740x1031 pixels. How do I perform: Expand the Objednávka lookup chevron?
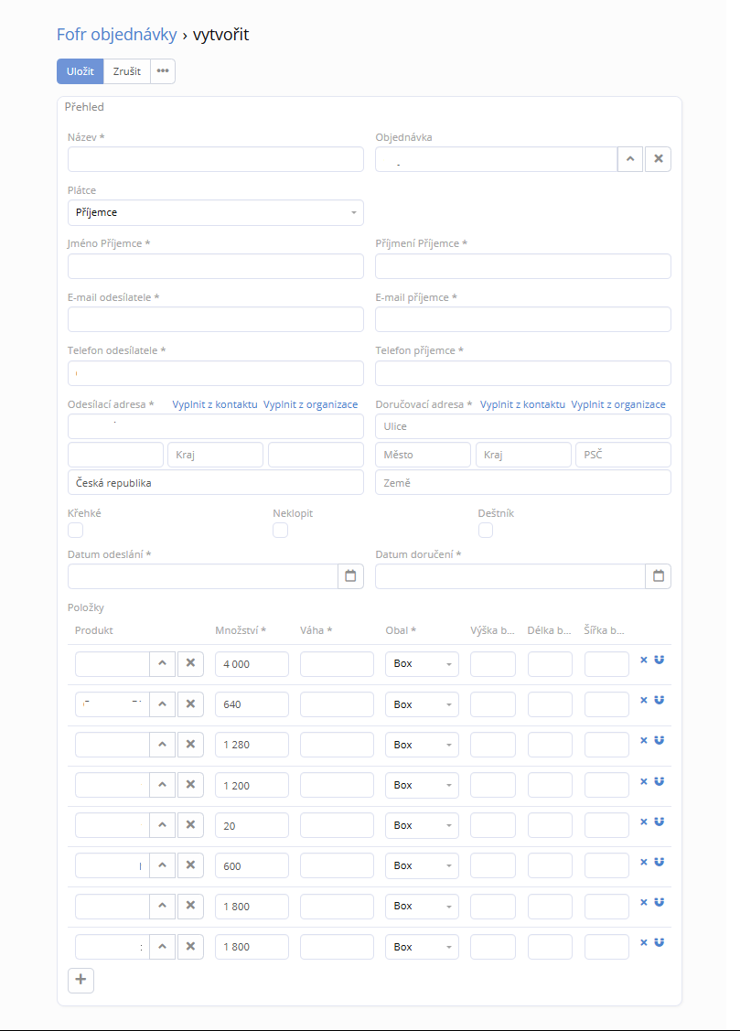[x=630, y=160]
